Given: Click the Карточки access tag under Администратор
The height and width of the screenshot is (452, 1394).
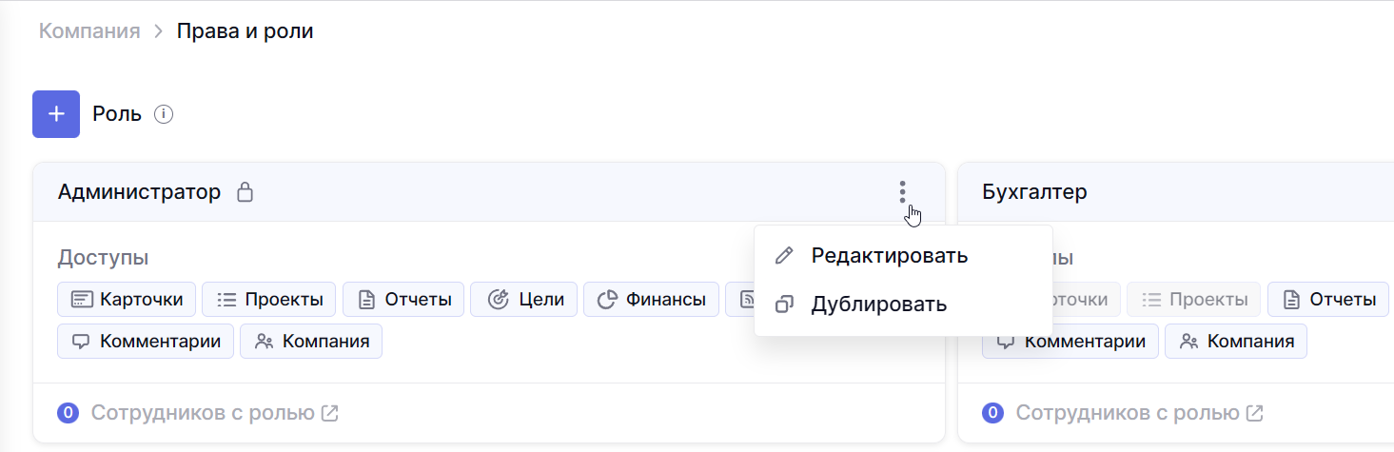Looking at the screenshot, I should pyautogui.click(x=127, y=300).
